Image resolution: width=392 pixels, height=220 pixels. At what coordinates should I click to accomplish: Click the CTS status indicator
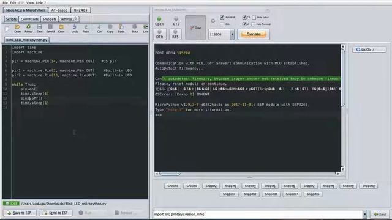(176, 21)
